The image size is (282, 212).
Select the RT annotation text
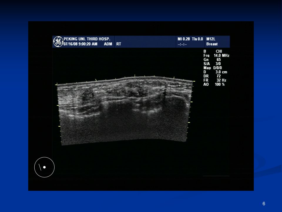pyautogui.click(x=118, y=44)
